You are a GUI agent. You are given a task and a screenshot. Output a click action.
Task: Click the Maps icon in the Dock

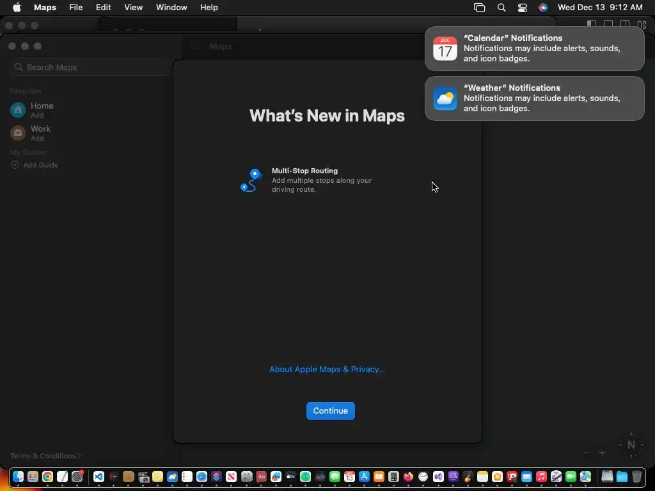[585, 476]
